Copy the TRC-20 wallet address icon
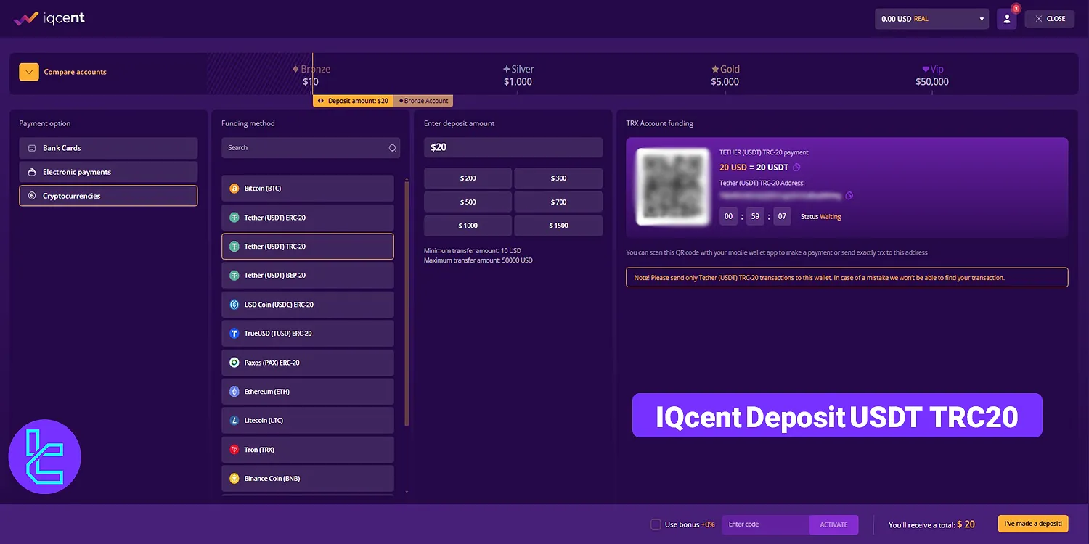 849,196
